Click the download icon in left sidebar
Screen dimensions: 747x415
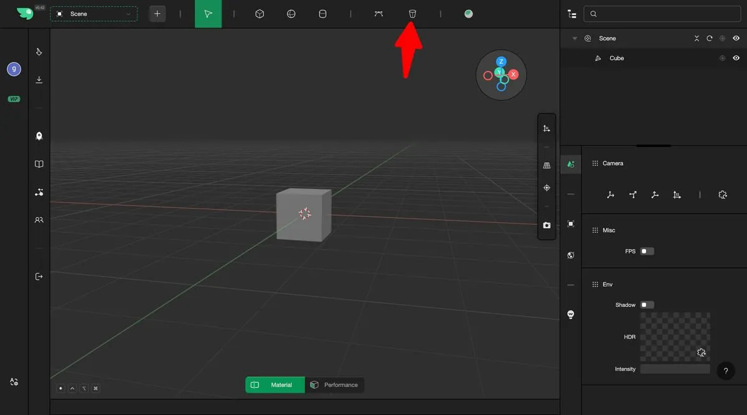(x=39, y=80)
